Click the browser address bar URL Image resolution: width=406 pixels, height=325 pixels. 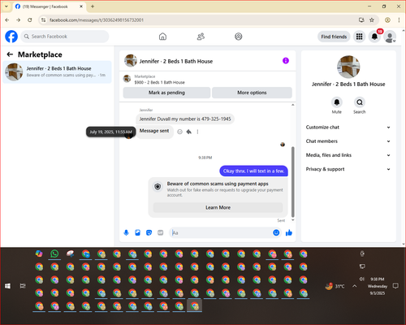[x=97, y=20]
